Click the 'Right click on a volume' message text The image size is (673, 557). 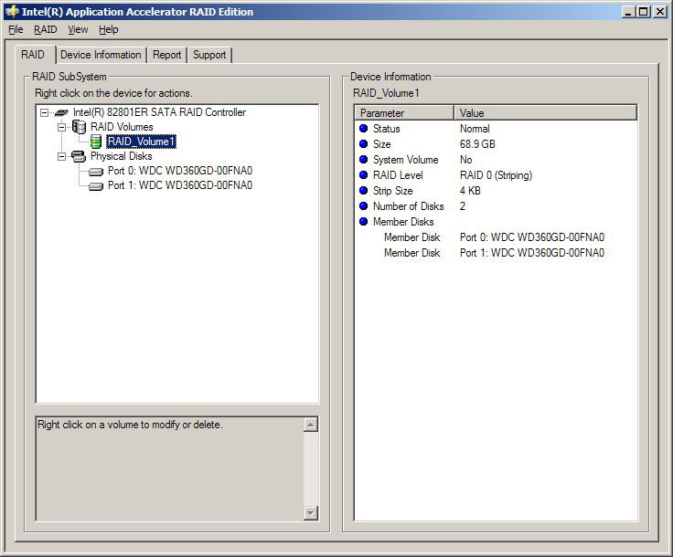pyautogui.click(x=130, y=425)
